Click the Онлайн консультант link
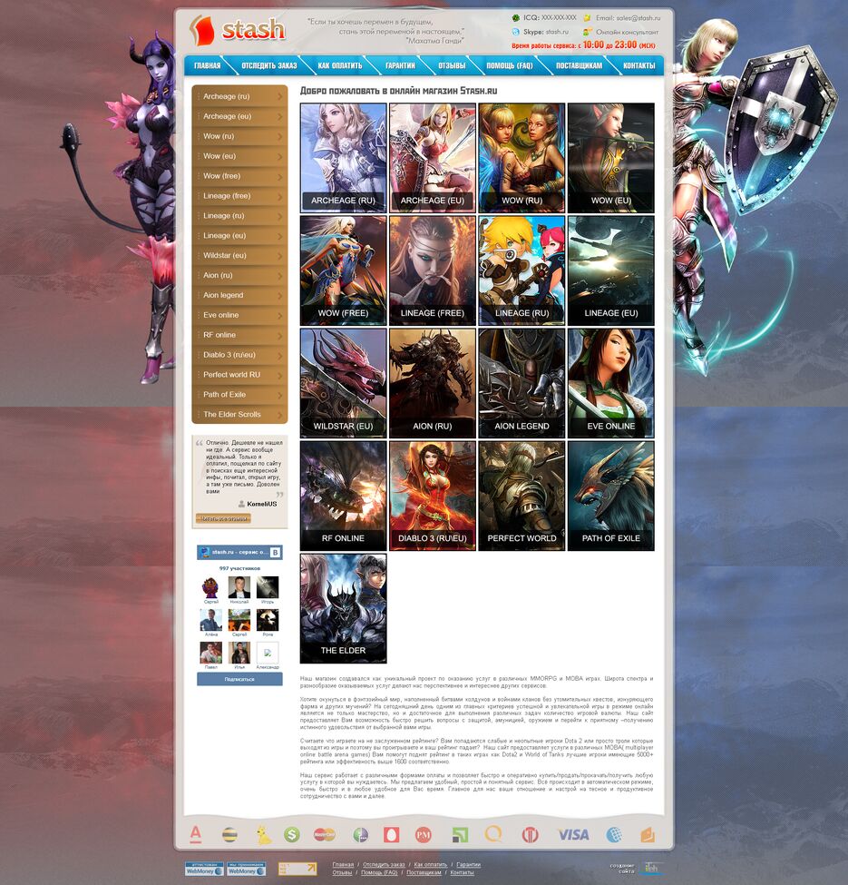This screenshot has height=885, width=848. (627, 32)
